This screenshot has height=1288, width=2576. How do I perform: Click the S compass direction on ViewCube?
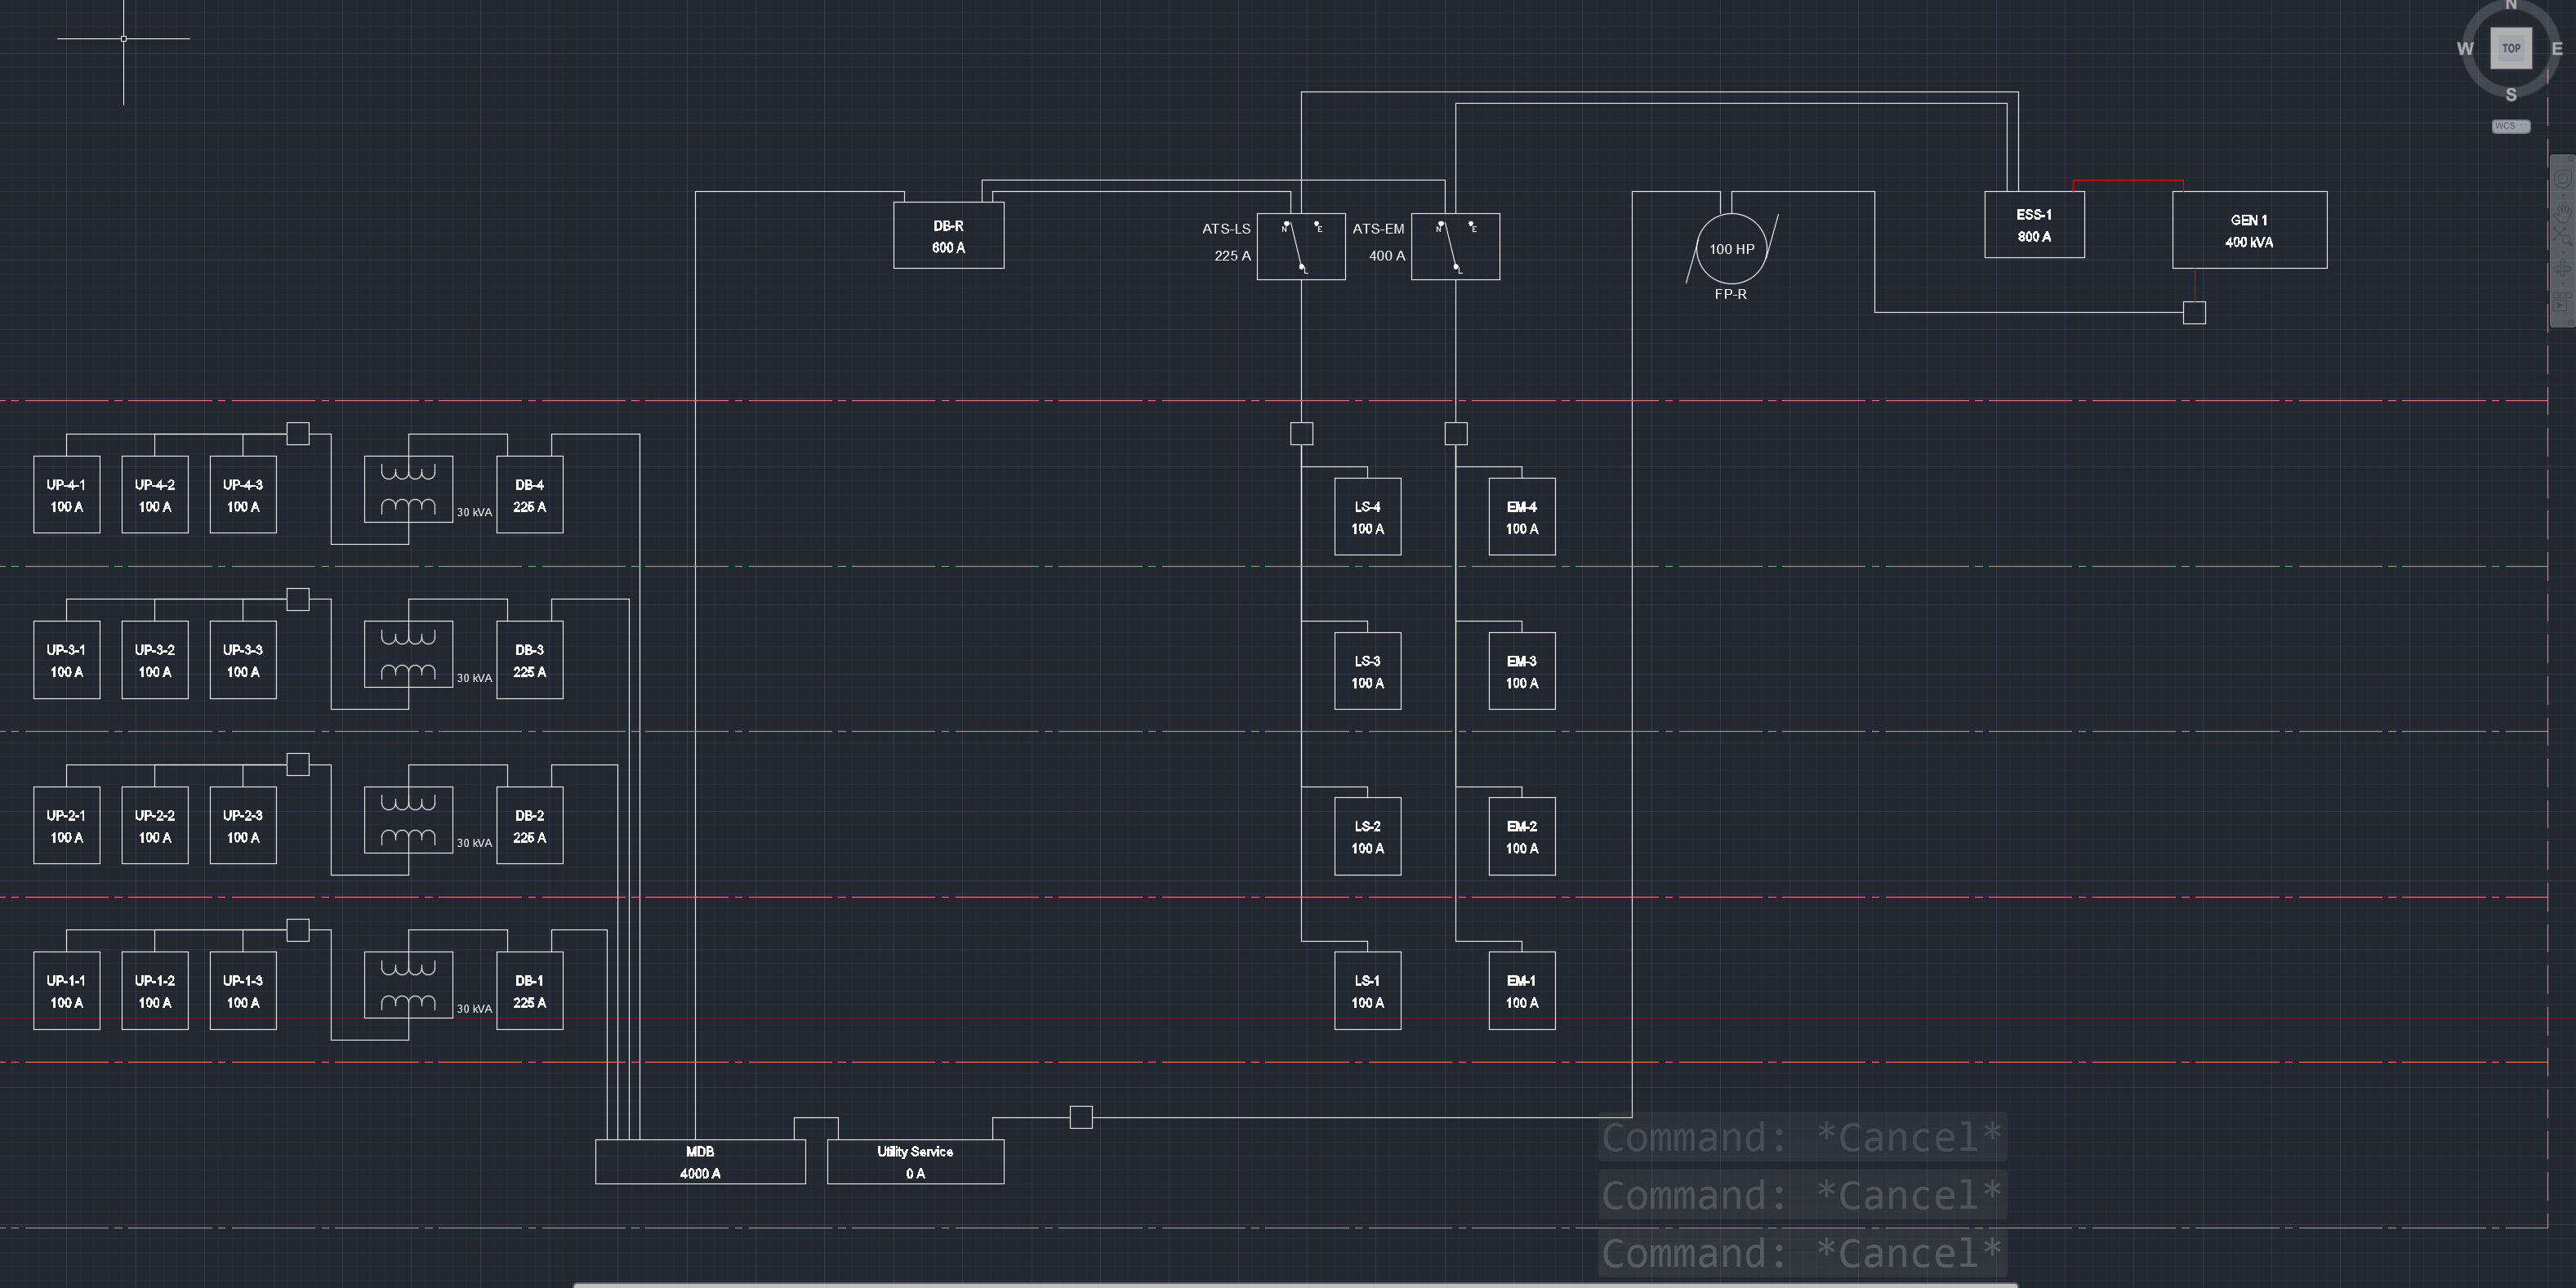point(2511,94)
